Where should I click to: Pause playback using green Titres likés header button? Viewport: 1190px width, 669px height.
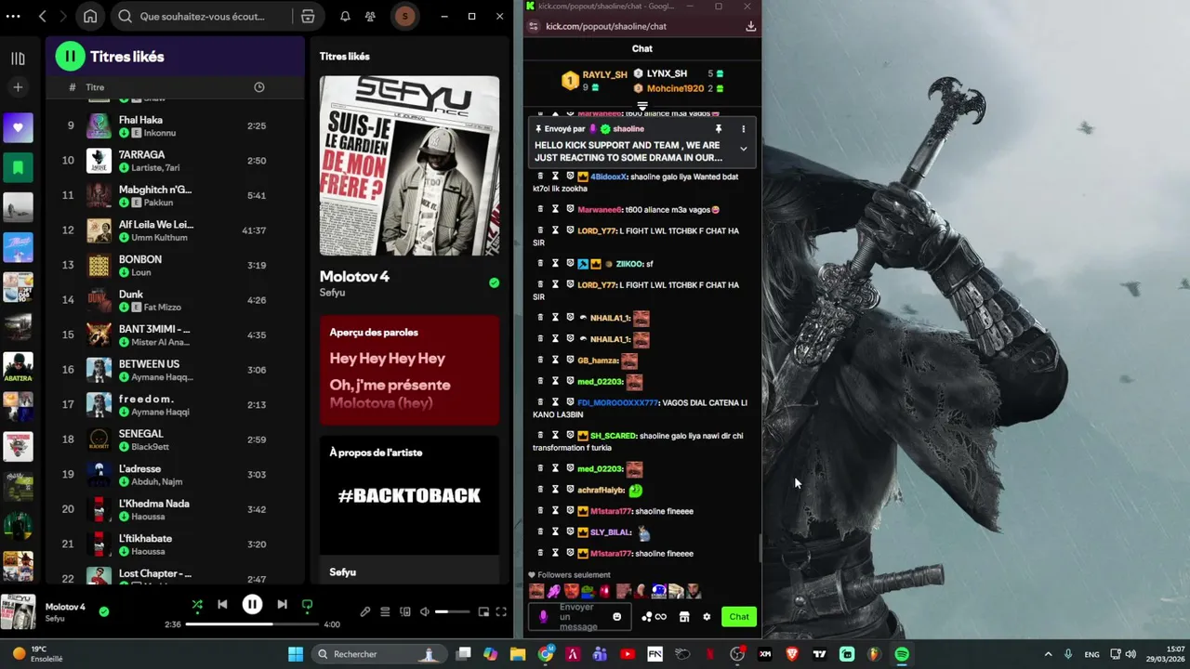click(70, 57)
